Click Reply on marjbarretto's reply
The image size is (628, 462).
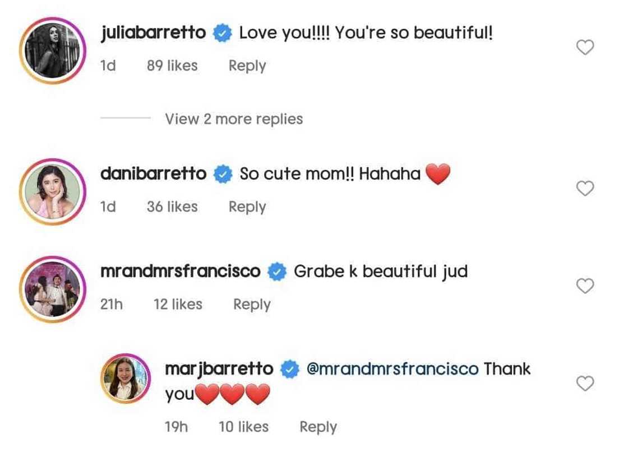point(318,427)
